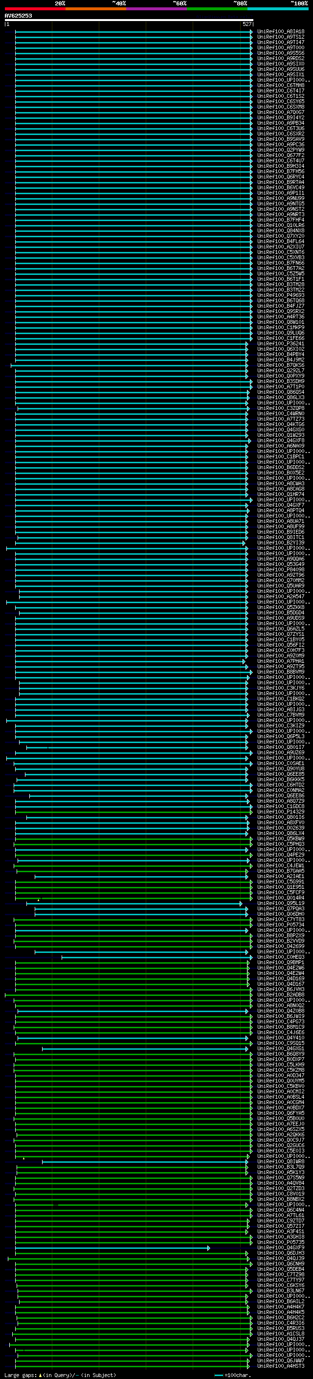Select the UniRef100_P14329 label
Viewport: 313px width, 1379px height.
pos(281,812)
